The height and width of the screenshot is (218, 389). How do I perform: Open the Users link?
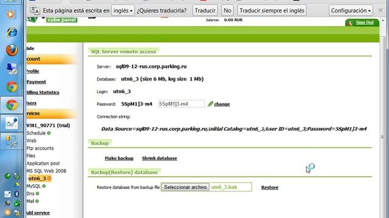click(x=32, y=103)
